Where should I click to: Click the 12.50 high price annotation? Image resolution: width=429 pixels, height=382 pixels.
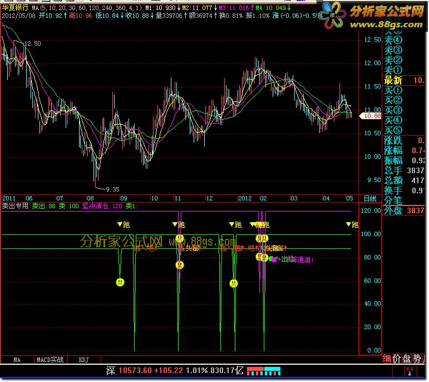tap(33, 43)
